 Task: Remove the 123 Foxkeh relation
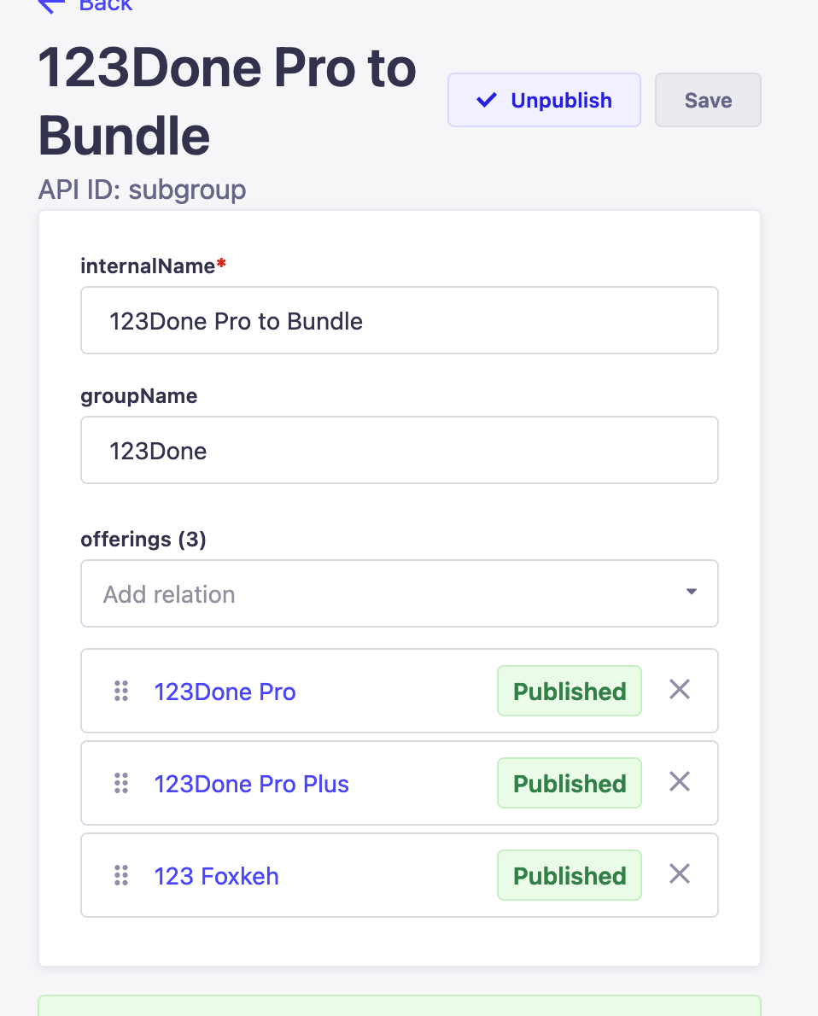(680, 873)
